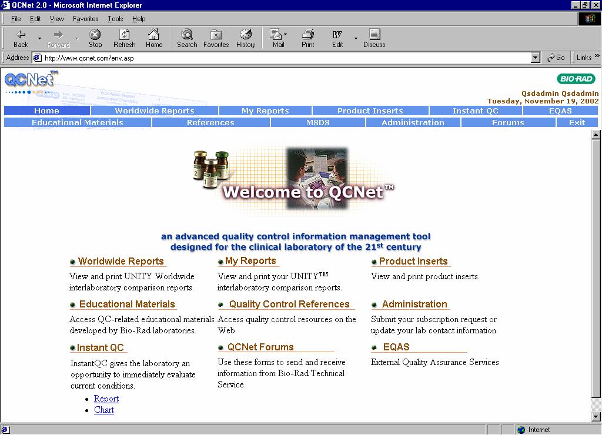The width and height of the screenshot is (602, 435).
Task: Open the Report link under Instant QC
Action: [x=106, y=399]
